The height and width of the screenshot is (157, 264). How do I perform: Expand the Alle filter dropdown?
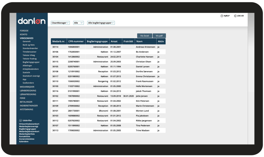click(78, 23)
